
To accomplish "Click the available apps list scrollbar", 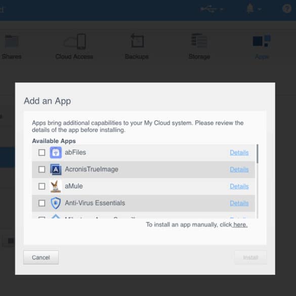I will (258, 154).
